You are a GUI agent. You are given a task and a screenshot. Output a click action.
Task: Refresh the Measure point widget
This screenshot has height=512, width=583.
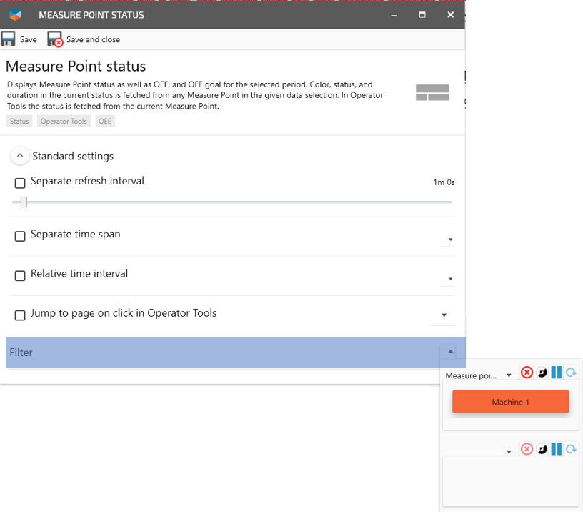point(571,373)
